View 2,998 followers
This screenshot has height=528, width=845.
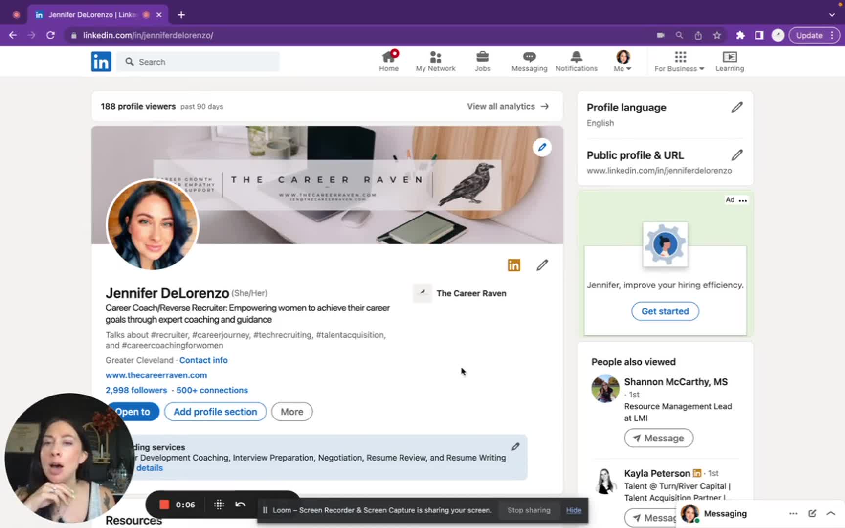(136, 390)
